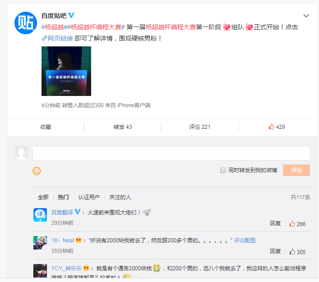Click the 4分钟前 post timestamp
This screenshot has width=319, height=282.
(51, 105)
